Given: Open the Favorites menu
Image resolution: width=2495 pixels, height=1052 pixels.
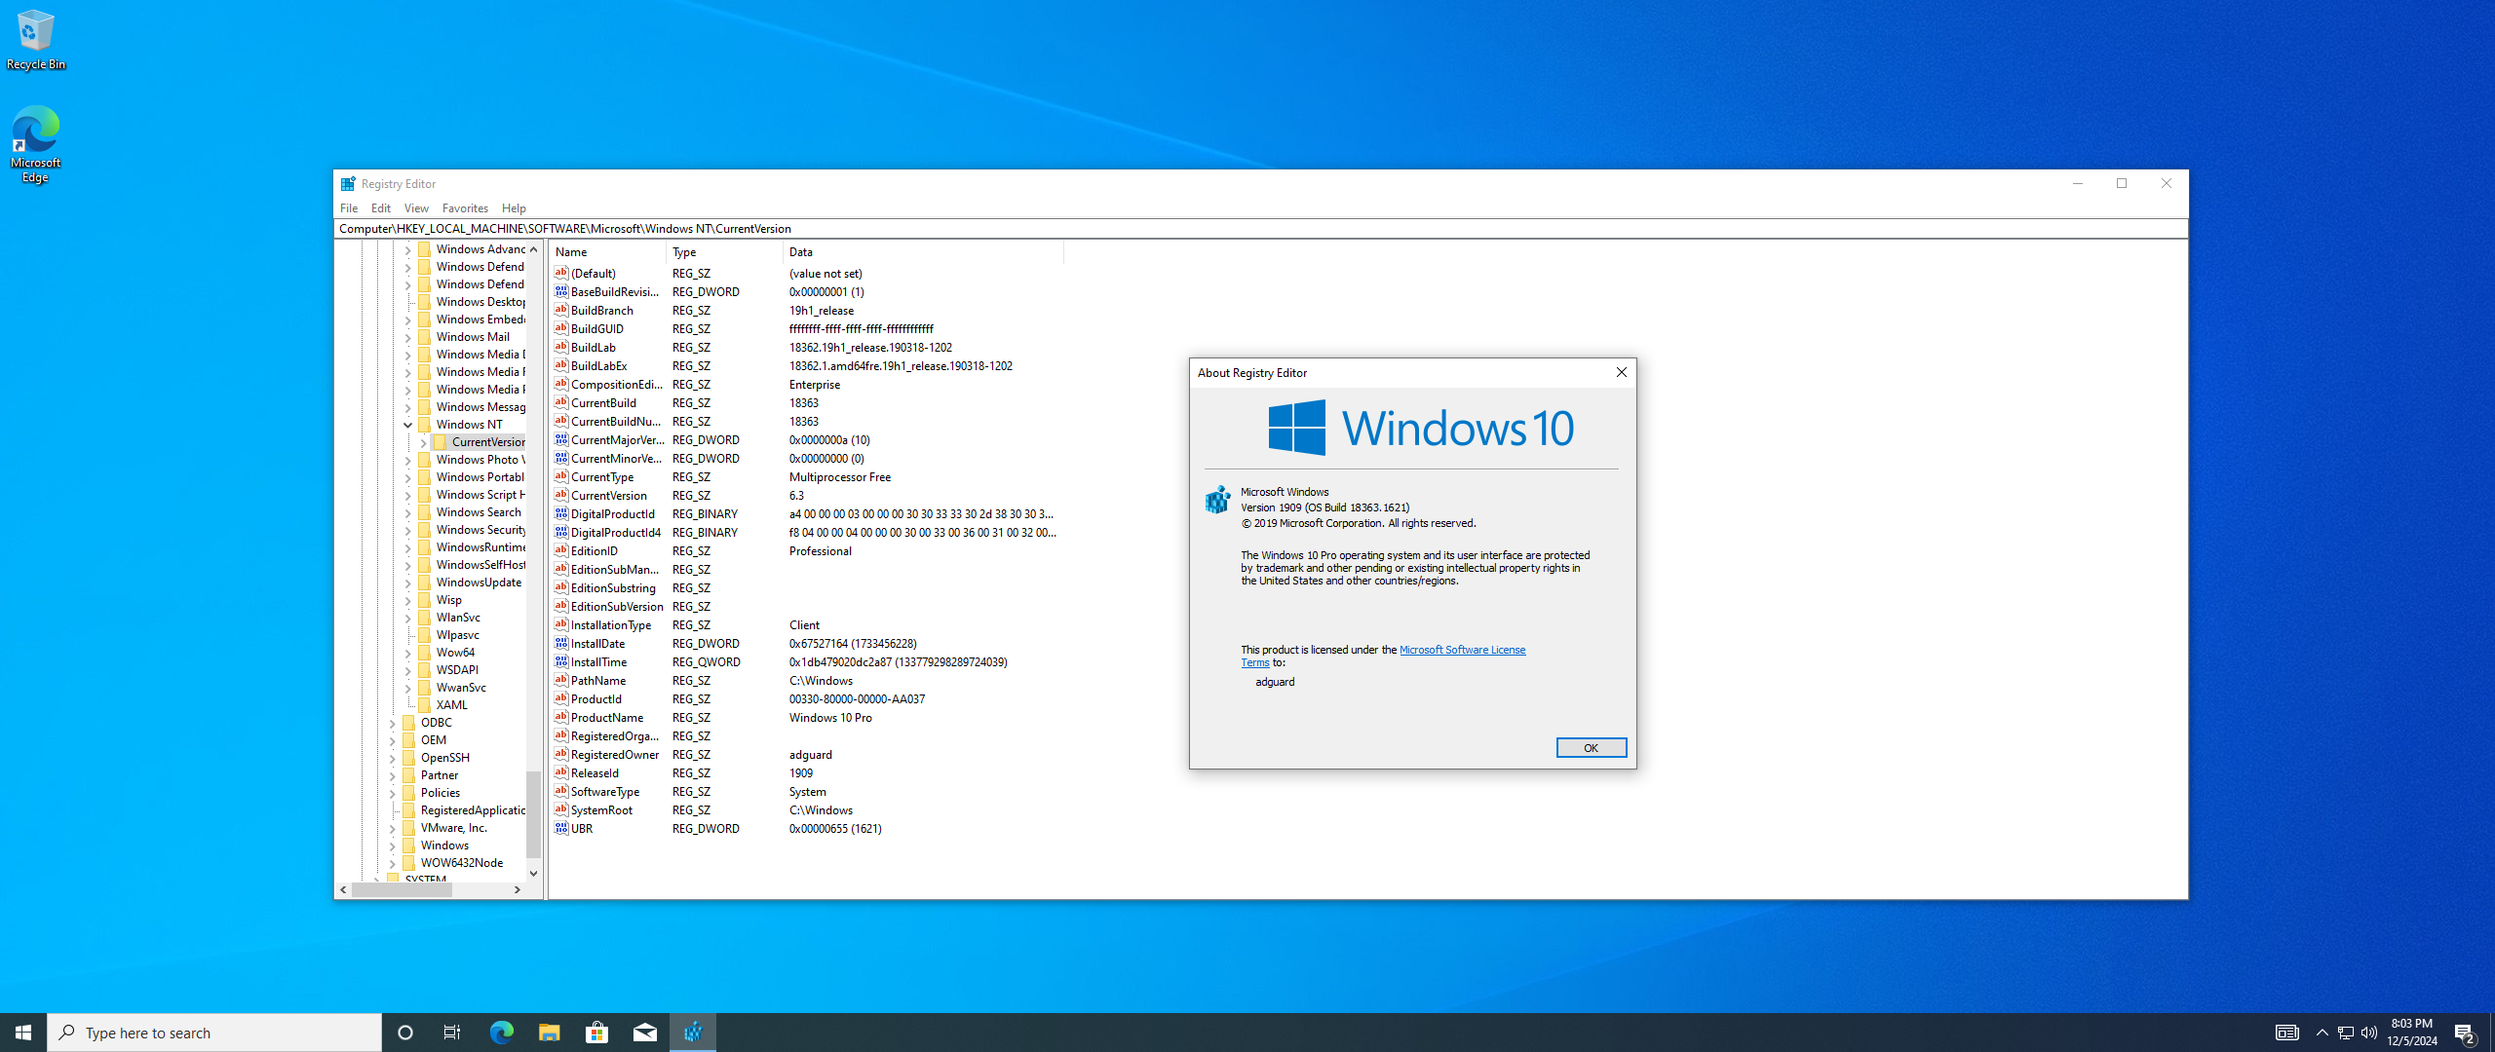Looking at the screenshot, I should tap(465, 208).
